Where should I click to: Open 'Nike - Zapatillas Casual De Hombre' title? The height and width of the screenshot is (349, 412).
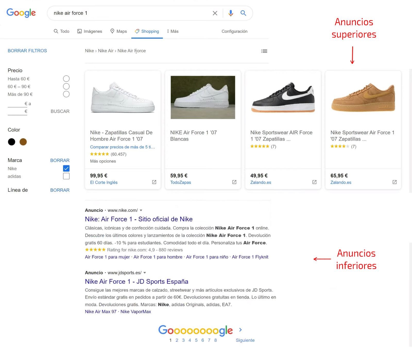pyautogui.click(x=121, y=136)
